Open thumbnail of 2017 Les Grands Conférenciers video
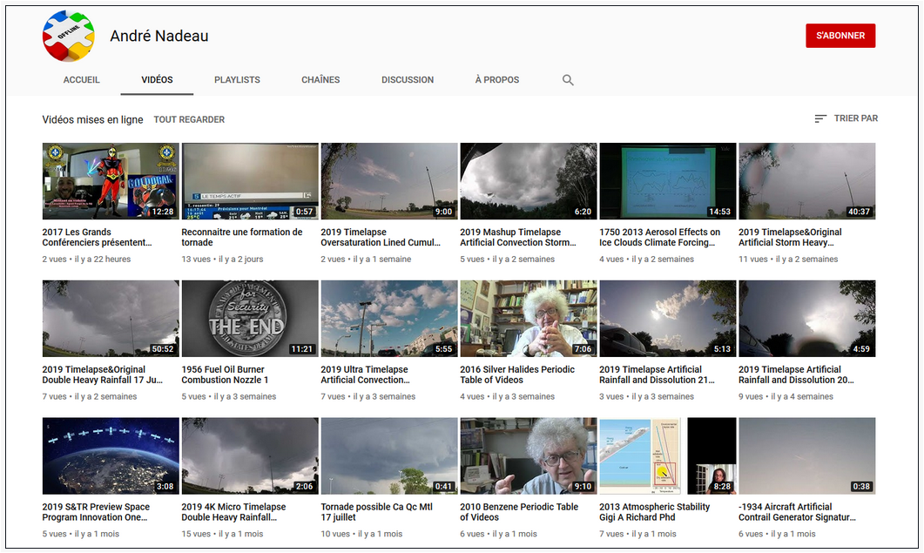This screenshot has height=553, width=924. [111, 181]
